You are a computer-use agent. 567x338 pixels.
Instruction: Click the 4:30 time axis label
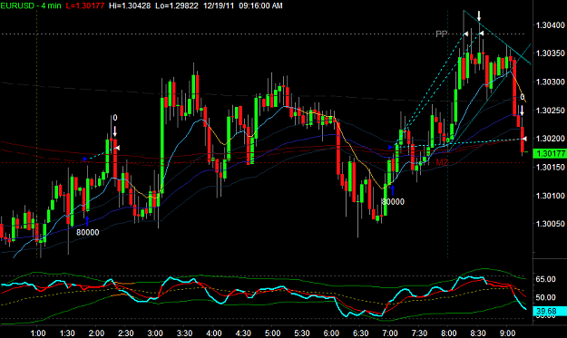click(243, 333)
